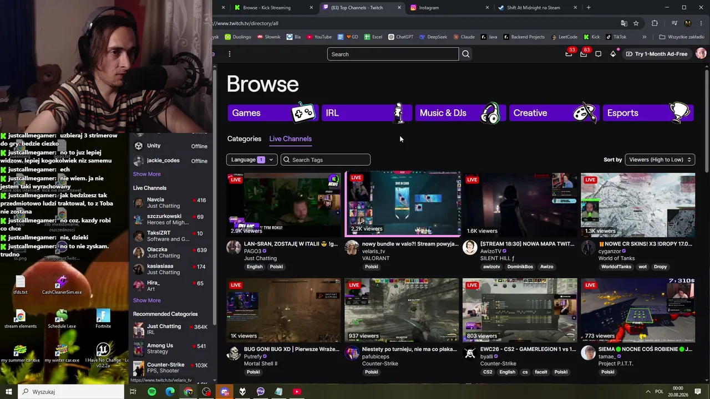Open the cyganzor World of Tanks stream thumbnail
710x399 pixels.
click(x=638, y=204)
